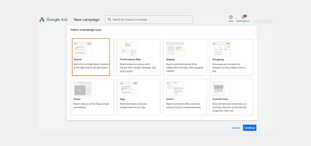Click 'Select a campaign type' heading
Image resolution: width=311 pixels, height=146 pixels.
[x=86, y=30]
